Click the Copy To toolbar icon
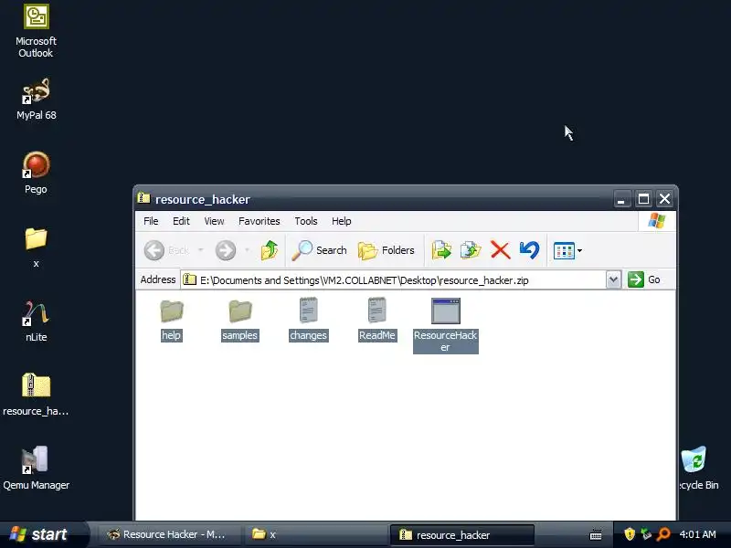 point(471,250)
